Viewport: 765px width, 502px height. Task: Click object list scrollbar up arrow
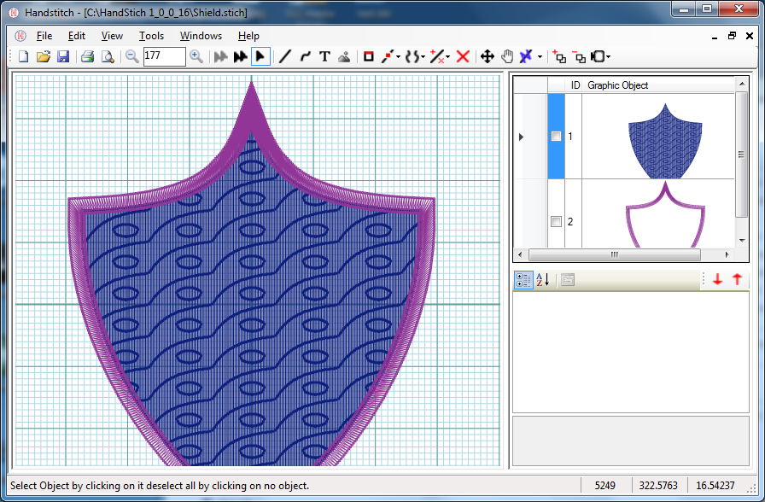(742, 84)
